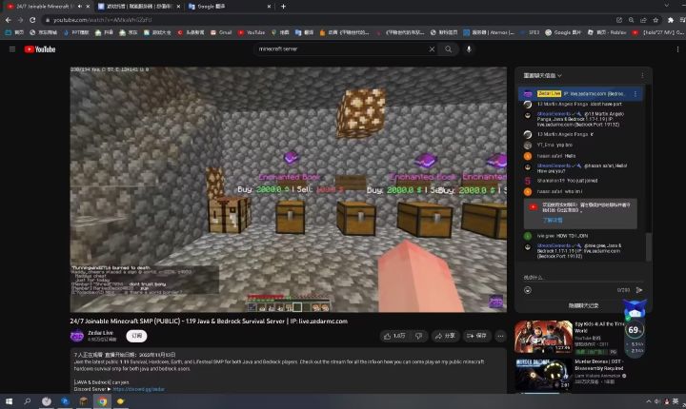The height and width of the screenshot is (409, 686).
Task: Subscribe to Zedar Live channel
Action: click(x=136, y=336)
